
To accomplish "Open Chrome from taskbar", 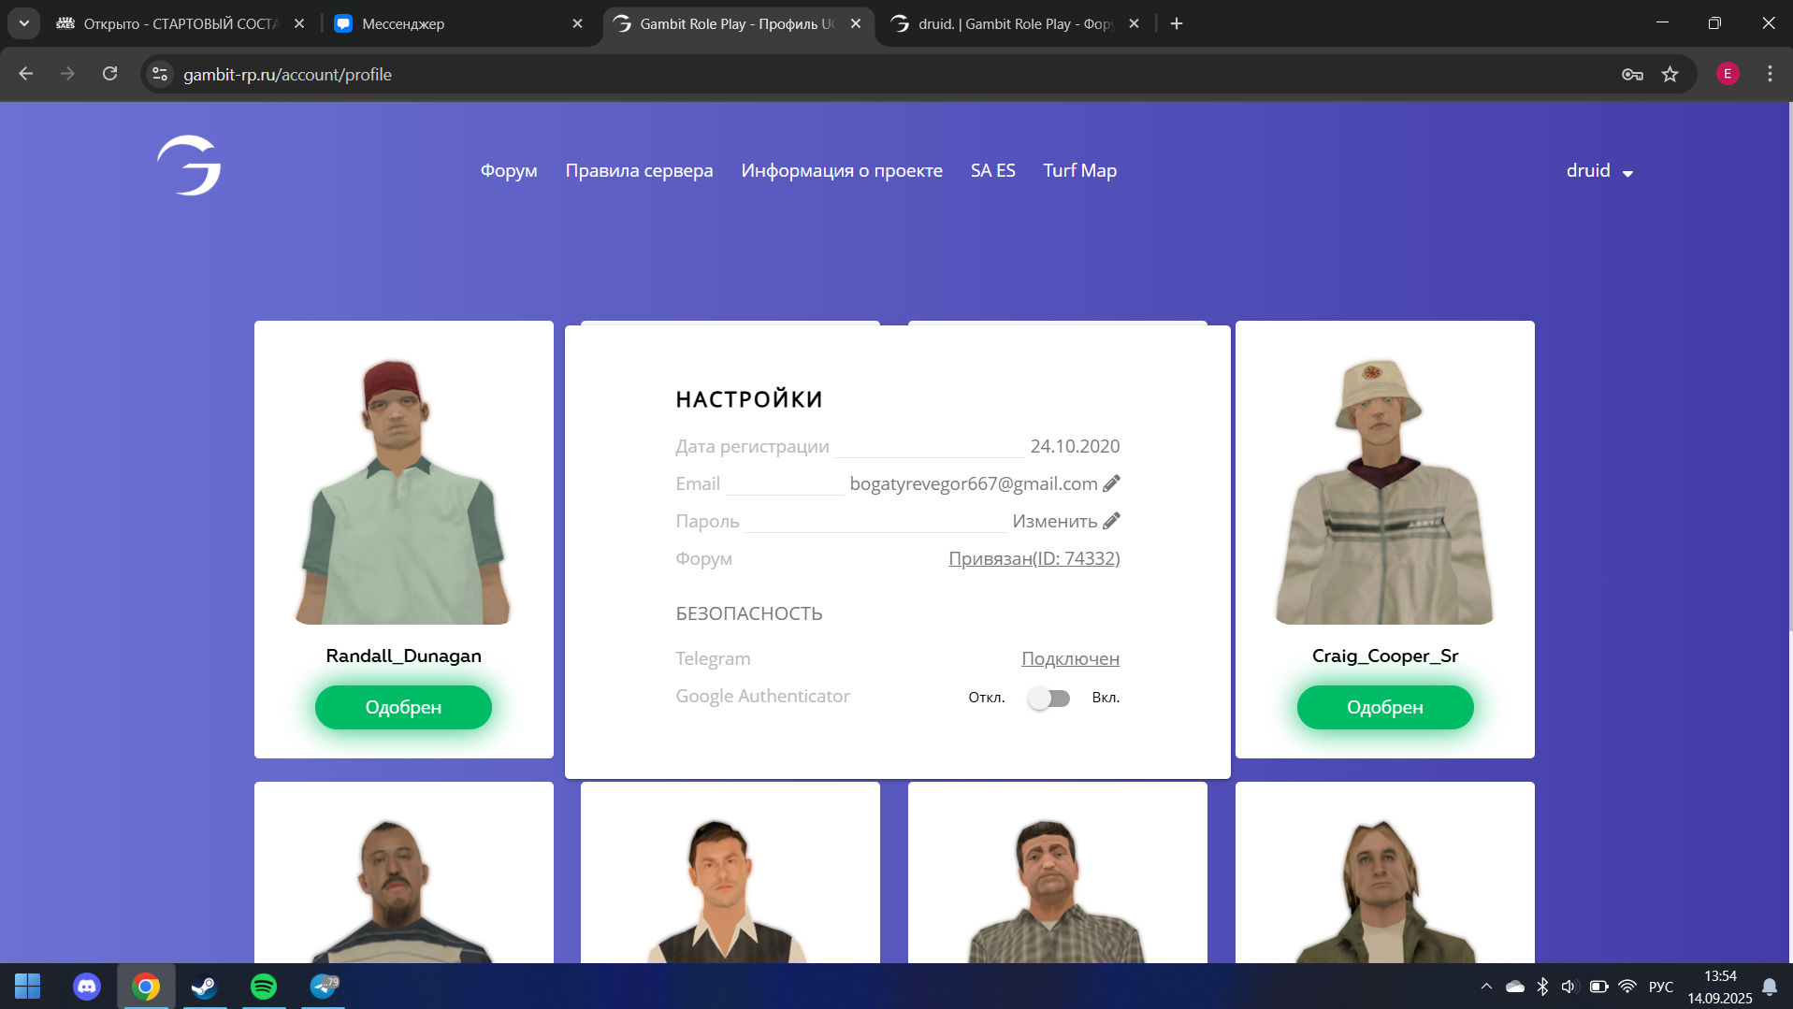I will 146,987.
